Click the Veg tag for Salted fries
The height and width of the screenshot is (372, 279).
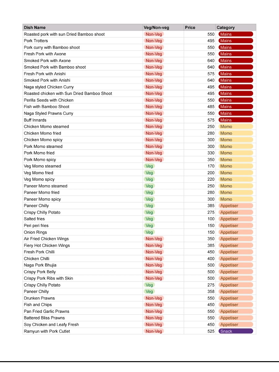[x=149, y=219]
